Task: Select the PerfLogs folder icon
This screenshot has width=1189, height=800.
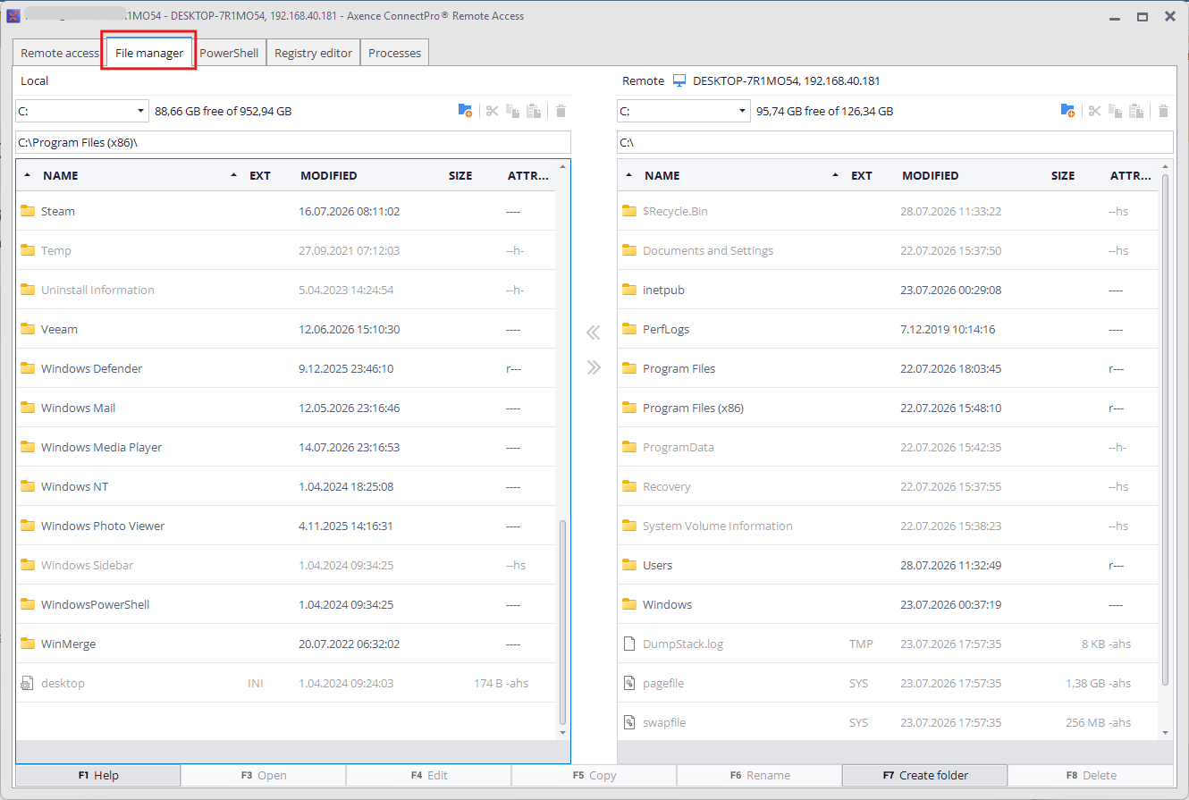Action: tap(629, 329)
